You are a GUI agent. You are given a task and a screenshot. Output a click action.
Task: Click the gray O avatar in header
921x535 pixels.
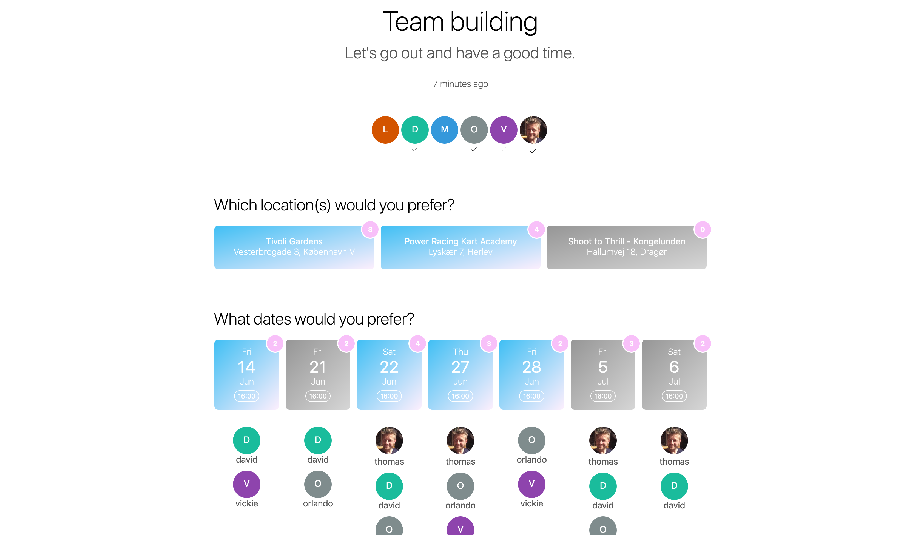[474, 130]
